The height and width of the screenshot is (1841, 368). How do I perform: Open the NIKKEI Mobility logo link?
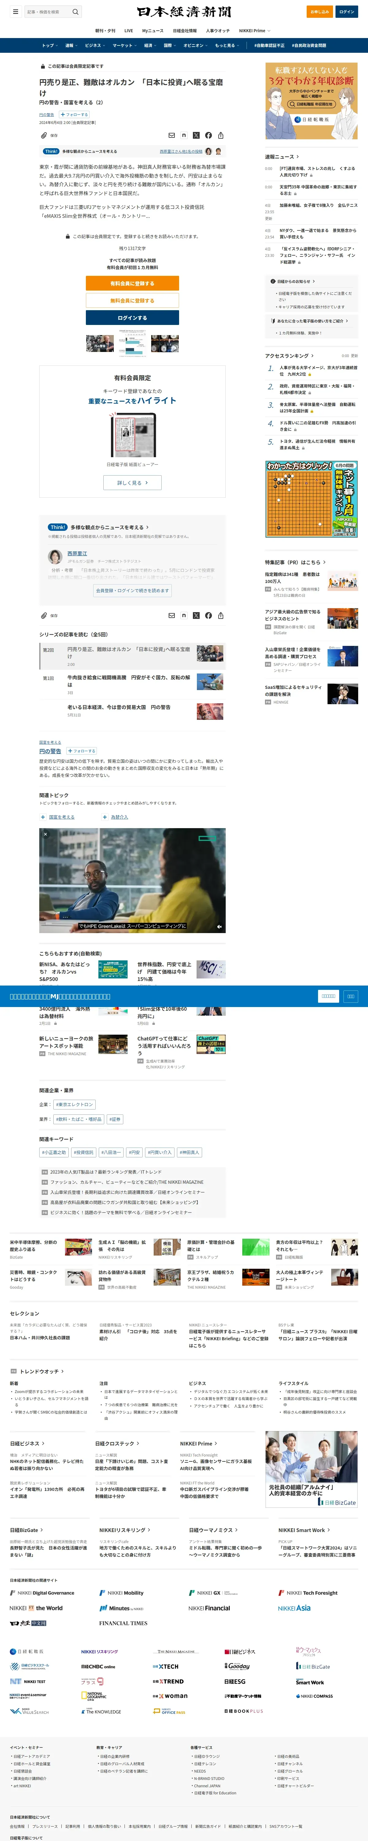click(121, 1593)
